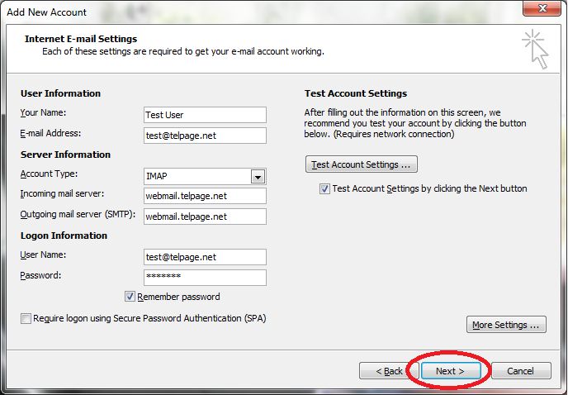
Task: Enable Secure Password Authentication (SPA) checkbox
Action: pyautogui.click(x=26, y=318)
